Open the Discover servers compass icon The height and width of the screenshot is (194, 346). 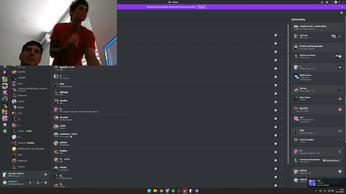click(5, 131)
